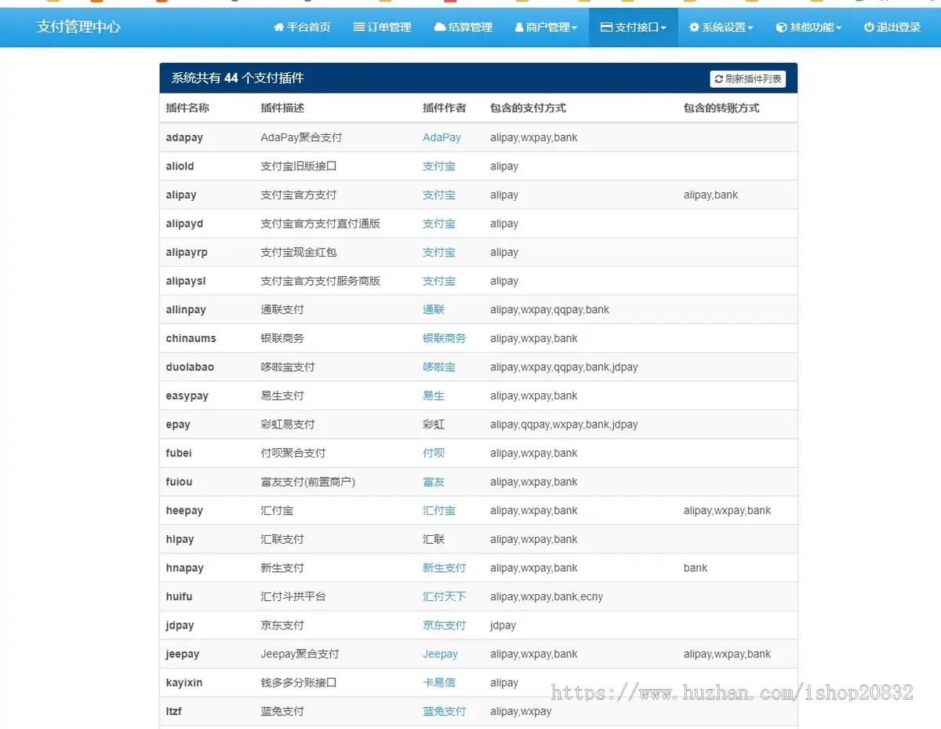Expand 支付接口 dropdown menu
The image size is (941, 729).
coord(634,27)
